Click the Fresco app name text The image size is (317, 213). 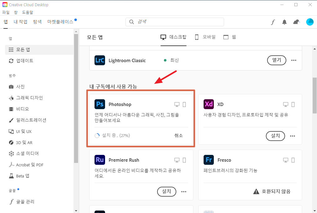(224, 160)
